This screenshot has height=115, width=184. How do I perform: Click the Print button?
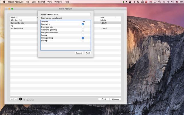click(x=104, y=99)
